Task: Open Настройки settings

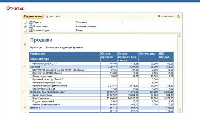Action: click(53, 16)
